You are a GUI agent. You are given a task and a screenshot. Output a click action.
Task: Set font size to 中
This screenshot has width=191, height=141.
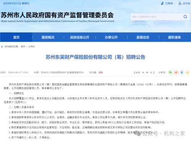[x=147, y=73]
